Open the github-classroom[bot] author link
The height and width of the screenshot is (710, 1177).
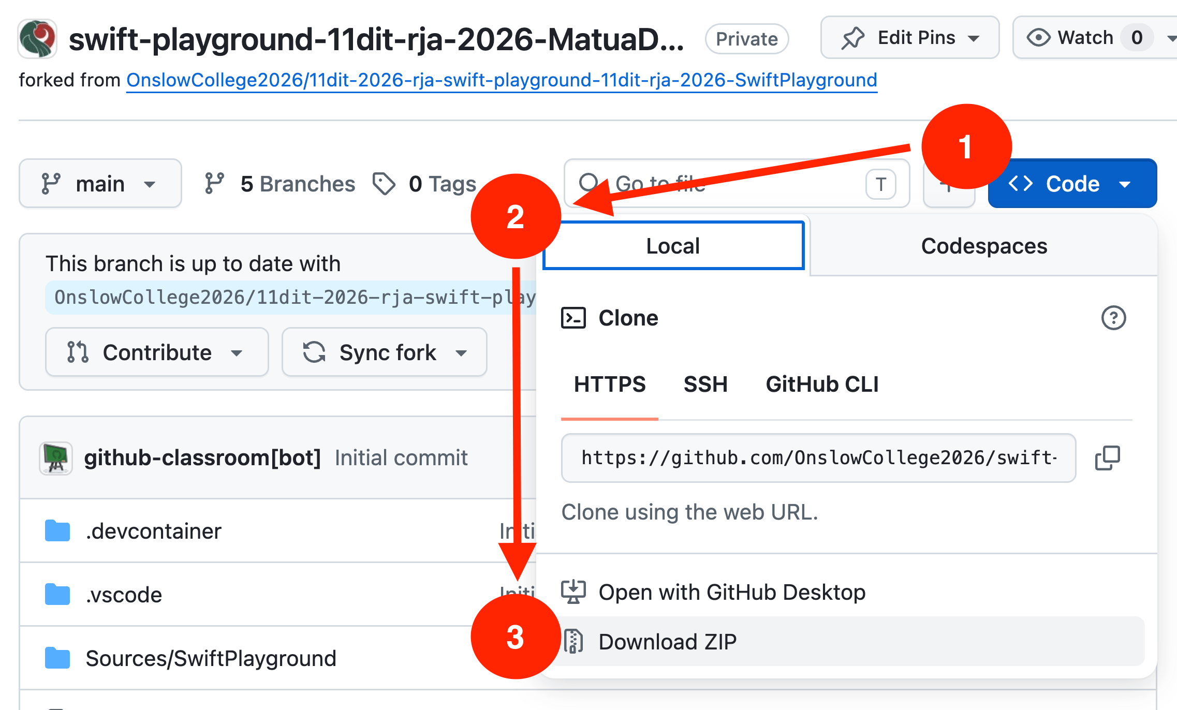(x=202, y=458)
